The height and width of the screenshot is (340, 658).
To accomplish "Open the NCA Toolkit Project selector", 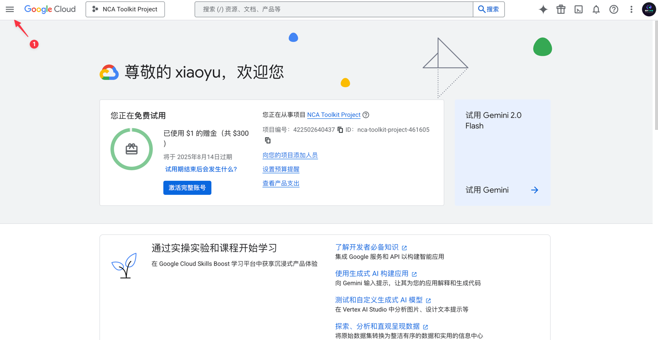I will 125,9.
